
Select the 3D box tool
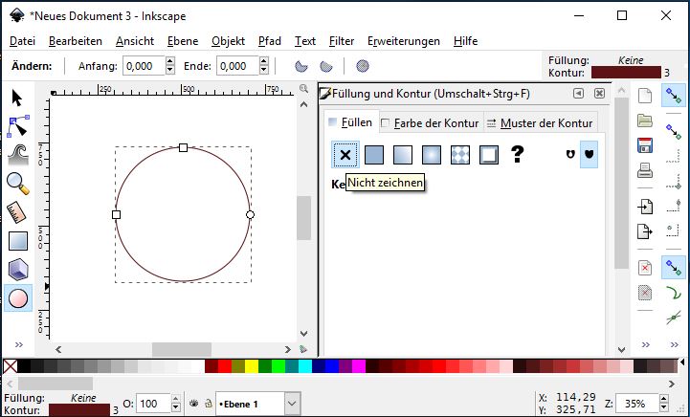[x=18, y=269]
